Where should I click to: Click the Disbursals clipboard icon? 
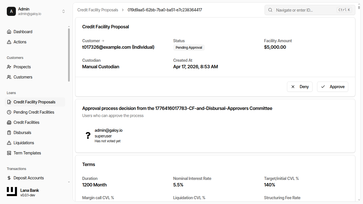(9, 132)
